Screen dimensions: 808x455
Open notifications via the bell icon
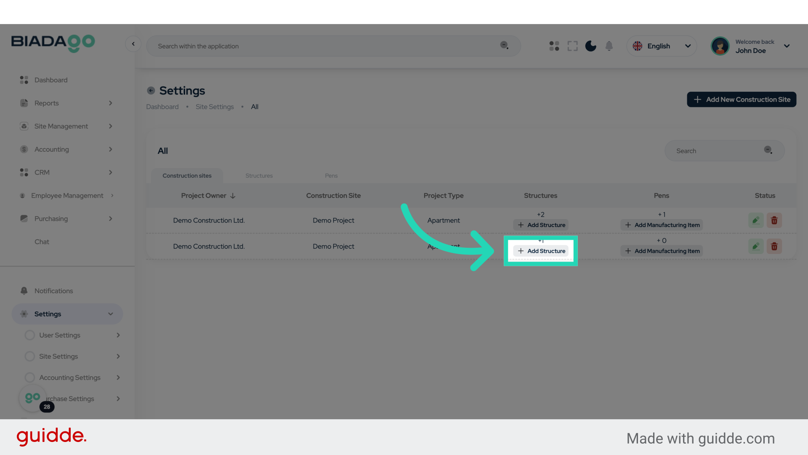point(609,46)
